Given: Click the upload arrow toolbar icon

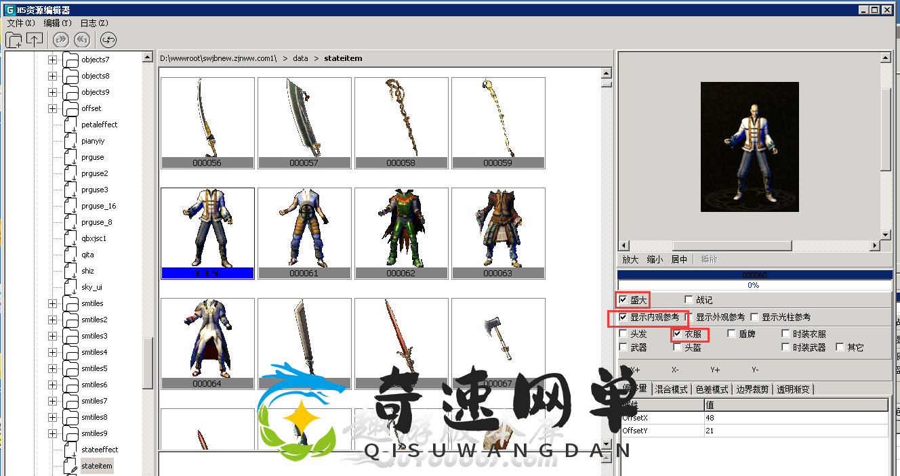Looking at the screenshot, I should point(35,40).
